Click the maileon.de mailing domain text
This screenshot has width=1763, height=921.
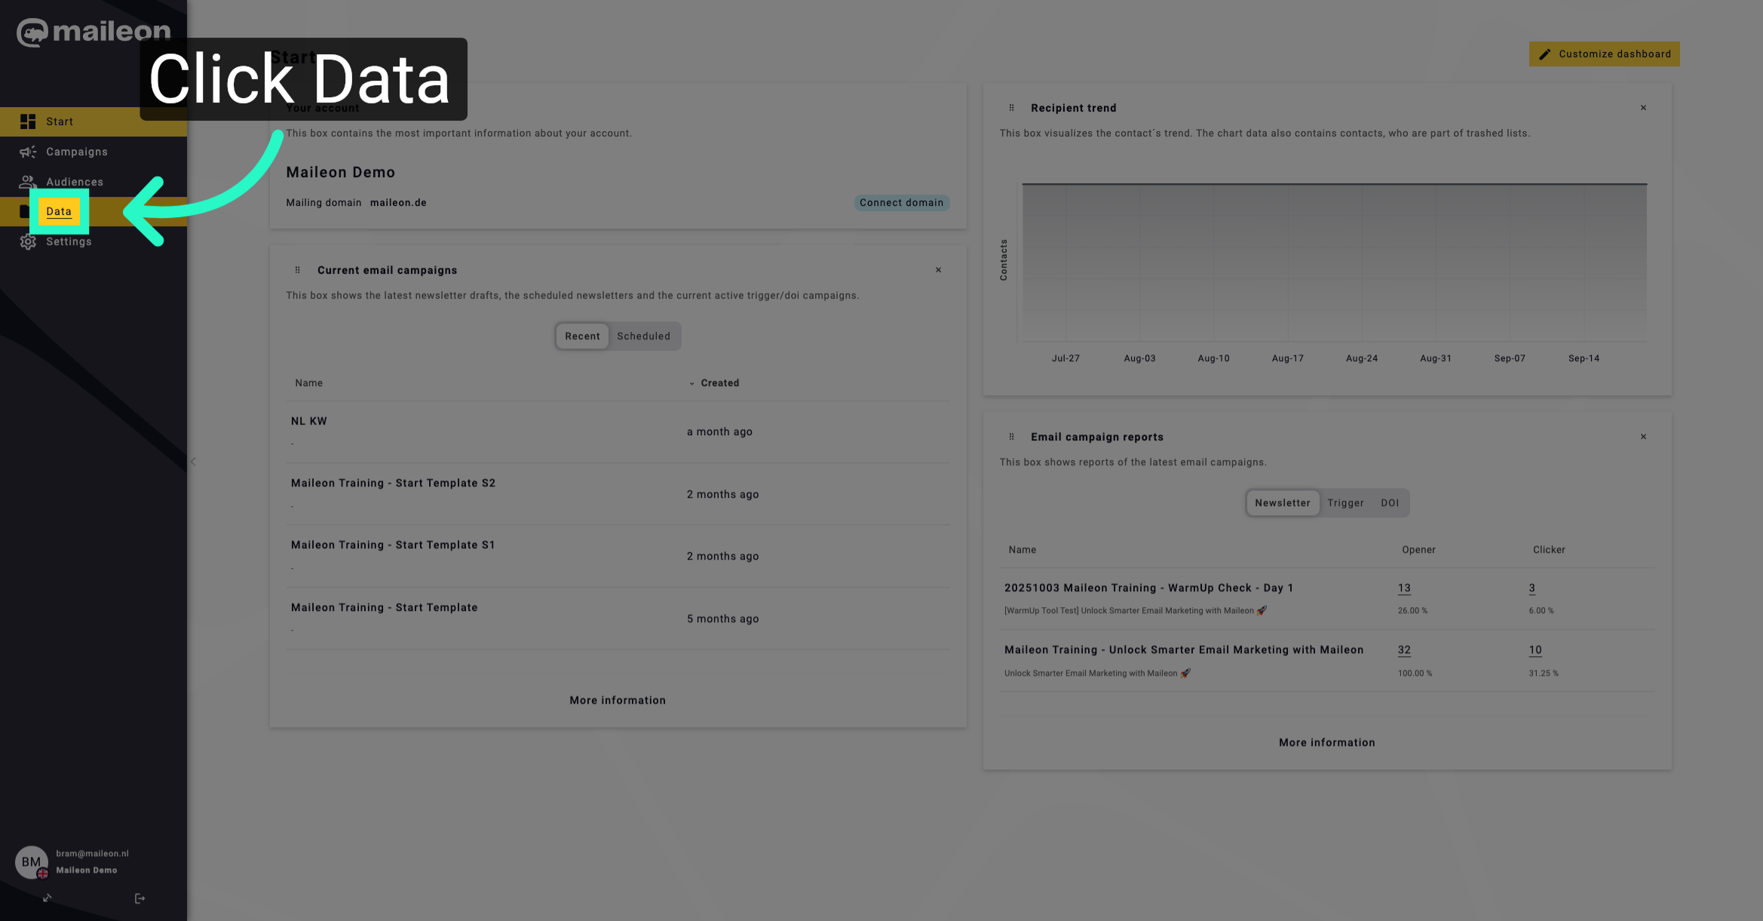click(x=398, y=203)
